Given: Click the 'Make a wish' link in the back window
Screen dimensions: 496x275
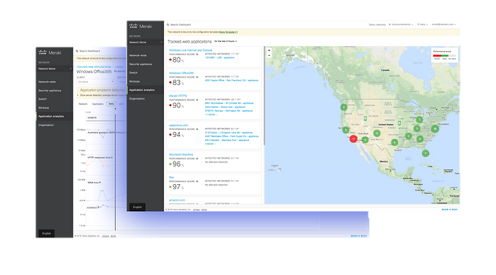Looking at the screenshot, I should click(359, 236).
